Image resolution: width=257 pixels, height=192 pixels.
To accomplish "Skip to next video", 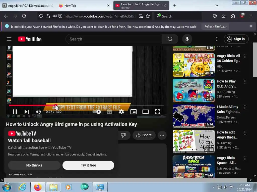I will click(27, 112).
